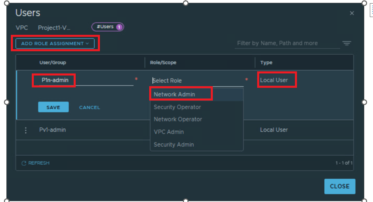Click the User/Group input field
The image size is (373, 202).
tap(85, 80)
